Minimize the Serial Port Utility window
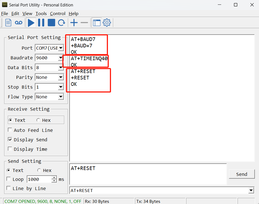The height and width of the screenshot is (204, 259). (x=219, y=5)
